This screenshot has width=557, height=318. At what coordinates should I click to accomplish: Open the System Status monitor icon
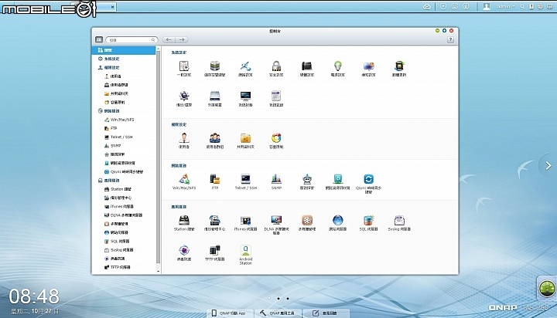click(245, 96)
